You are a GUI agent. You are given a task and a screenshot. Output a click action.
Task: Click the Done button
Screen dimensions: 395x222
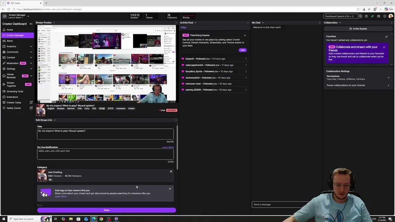pyautogui.click(x=106, y=210)
